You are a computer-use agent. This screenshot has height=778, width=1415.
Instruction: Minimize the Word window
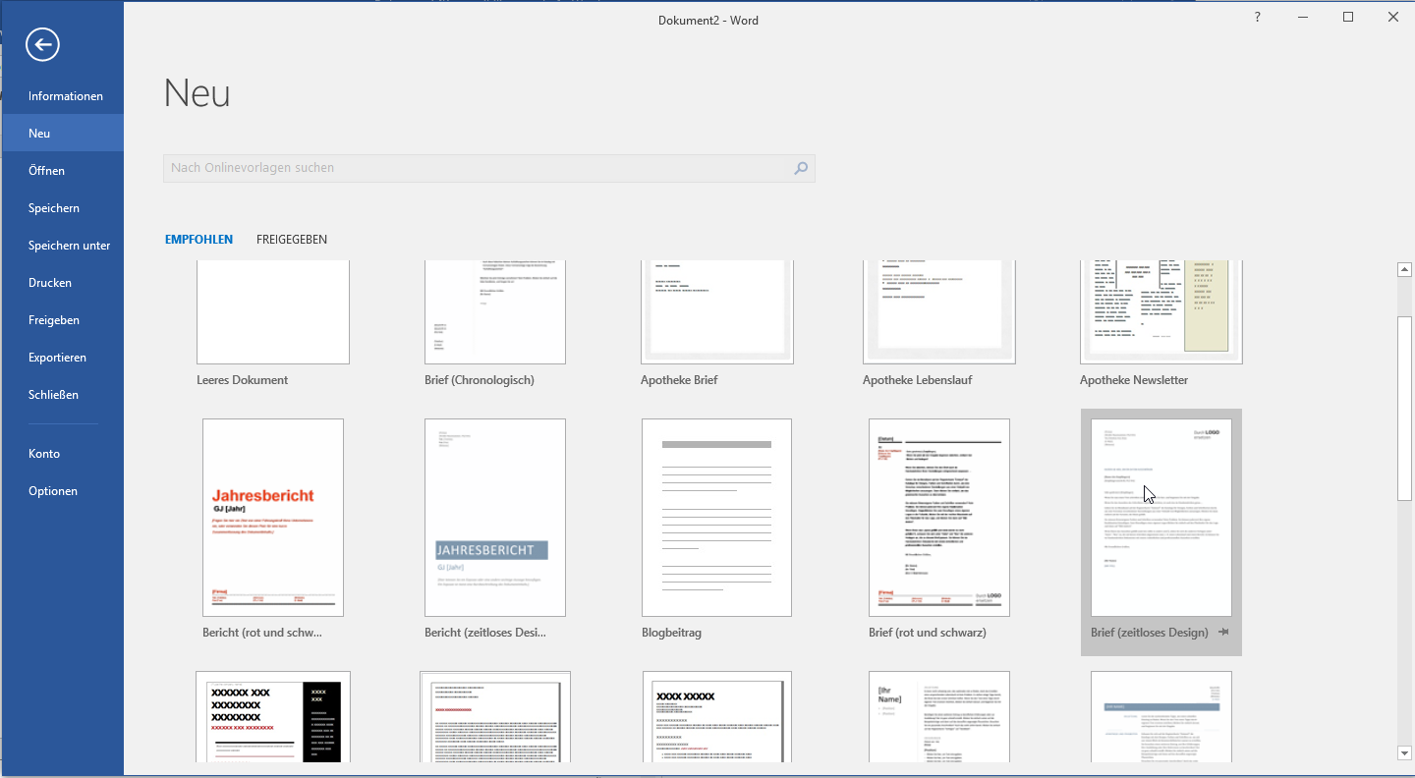(1302, 17)
